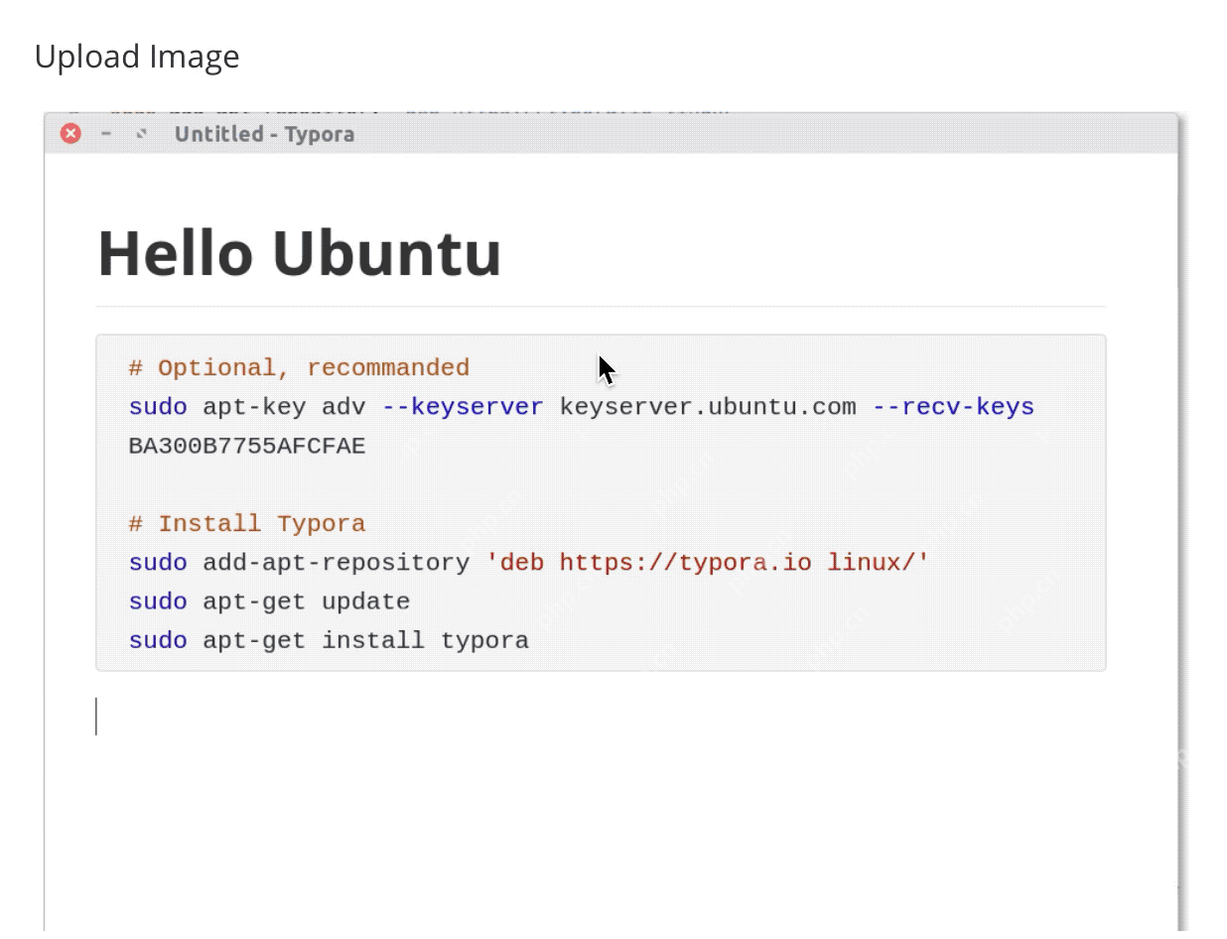
Task: Click the 'apt-get install typora' line
Action: (x=329, y=641)
